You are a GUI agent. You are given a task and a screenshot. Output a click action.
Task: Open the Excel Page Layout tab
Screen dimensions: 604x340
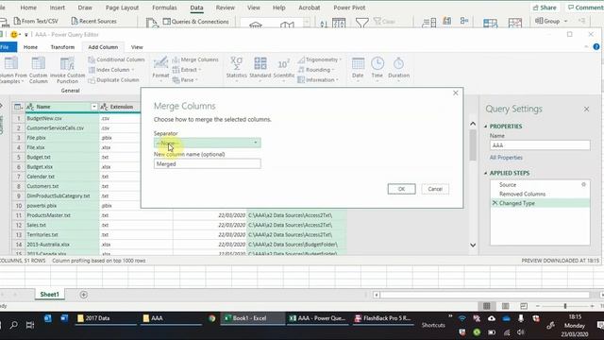(122, 8)
